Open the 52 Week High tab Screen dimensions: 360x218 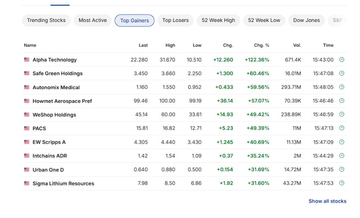coord(218,20)
